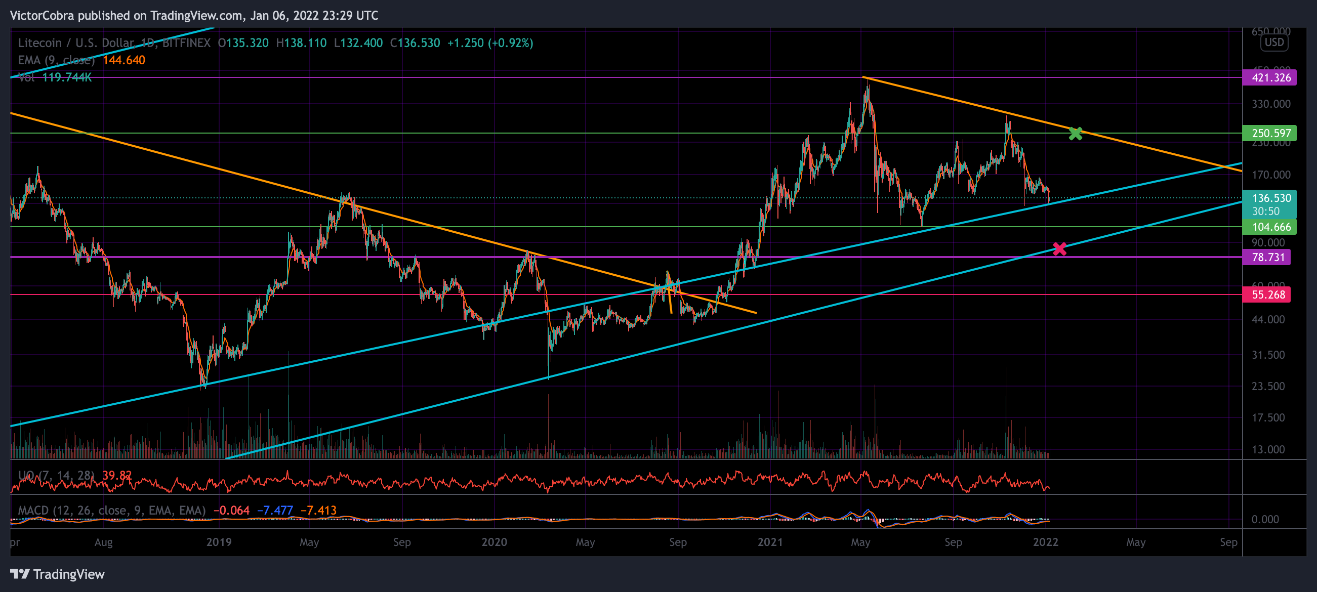Click the 2020 time axis label

[x=495, y=542]
